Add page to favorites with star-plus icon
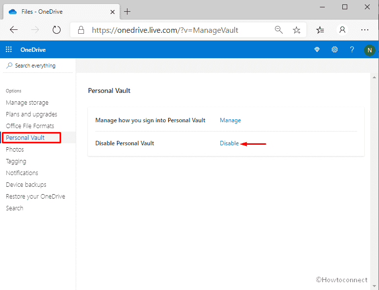 click(x=296, y=30)
